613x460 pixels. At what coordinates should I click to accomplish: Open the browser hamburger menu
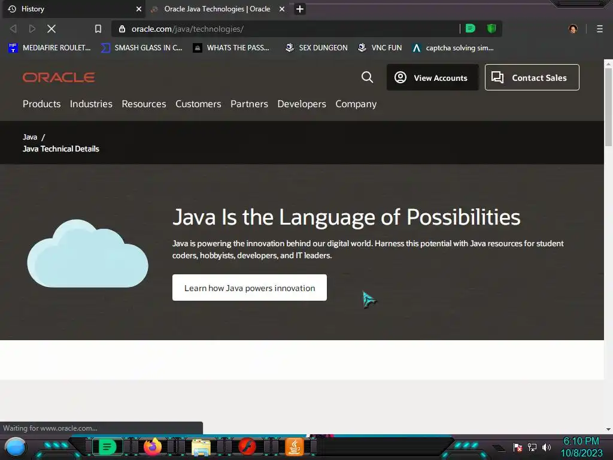[600, 29]
